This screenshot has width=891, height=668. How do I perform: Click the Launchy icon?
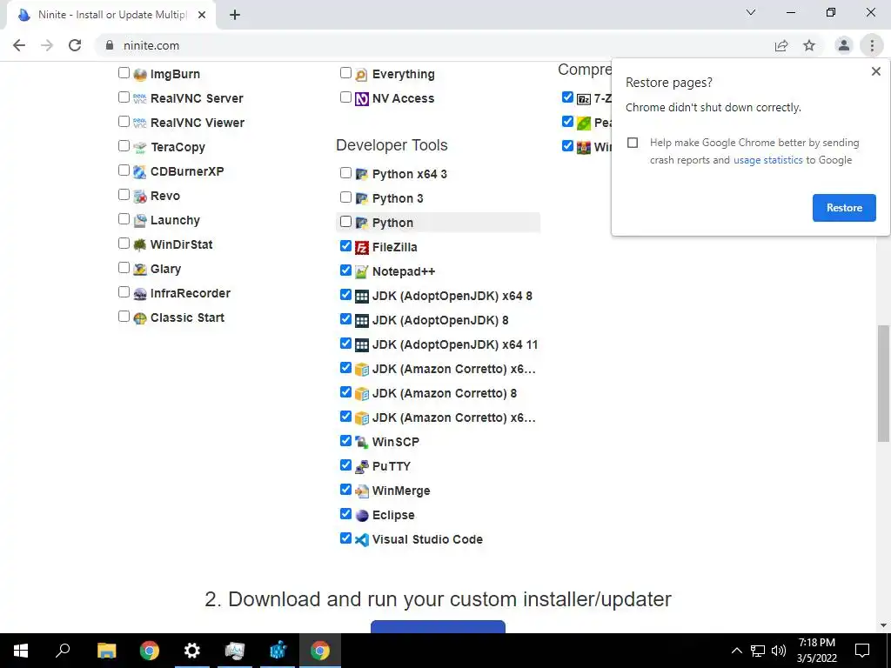click(x=140, y=221)
